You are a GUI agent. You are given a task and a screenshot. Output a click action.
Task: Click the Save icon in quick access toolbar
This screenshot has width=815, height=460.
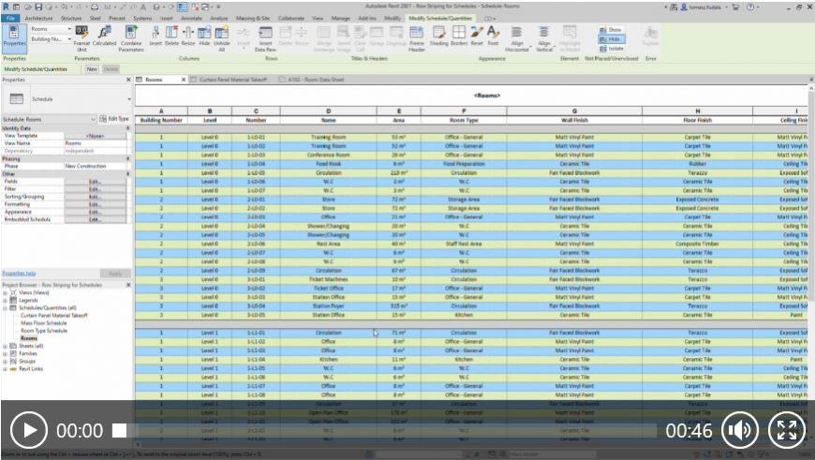click(38, 7)
